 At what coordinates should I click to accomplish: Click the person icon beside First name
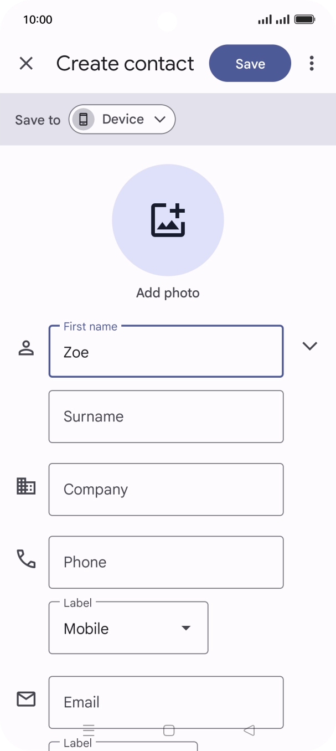tap(26, 348)
